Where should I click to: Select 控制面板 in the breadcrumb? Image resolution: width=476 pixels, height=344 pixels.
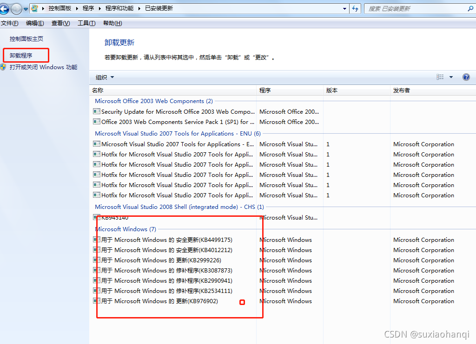pos(60,8)
